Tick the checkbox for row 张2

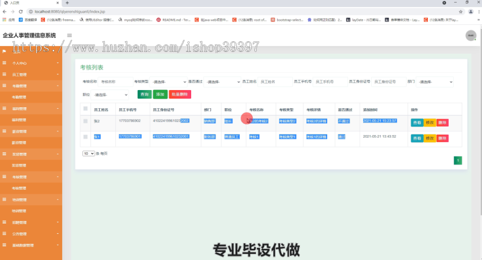86,121
